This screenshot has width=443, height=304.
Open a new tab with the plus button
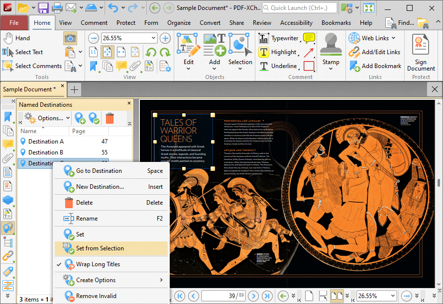[x=74, y=90]
